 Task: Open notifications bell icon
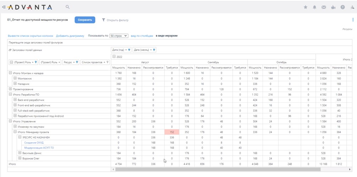coord(315,7)
